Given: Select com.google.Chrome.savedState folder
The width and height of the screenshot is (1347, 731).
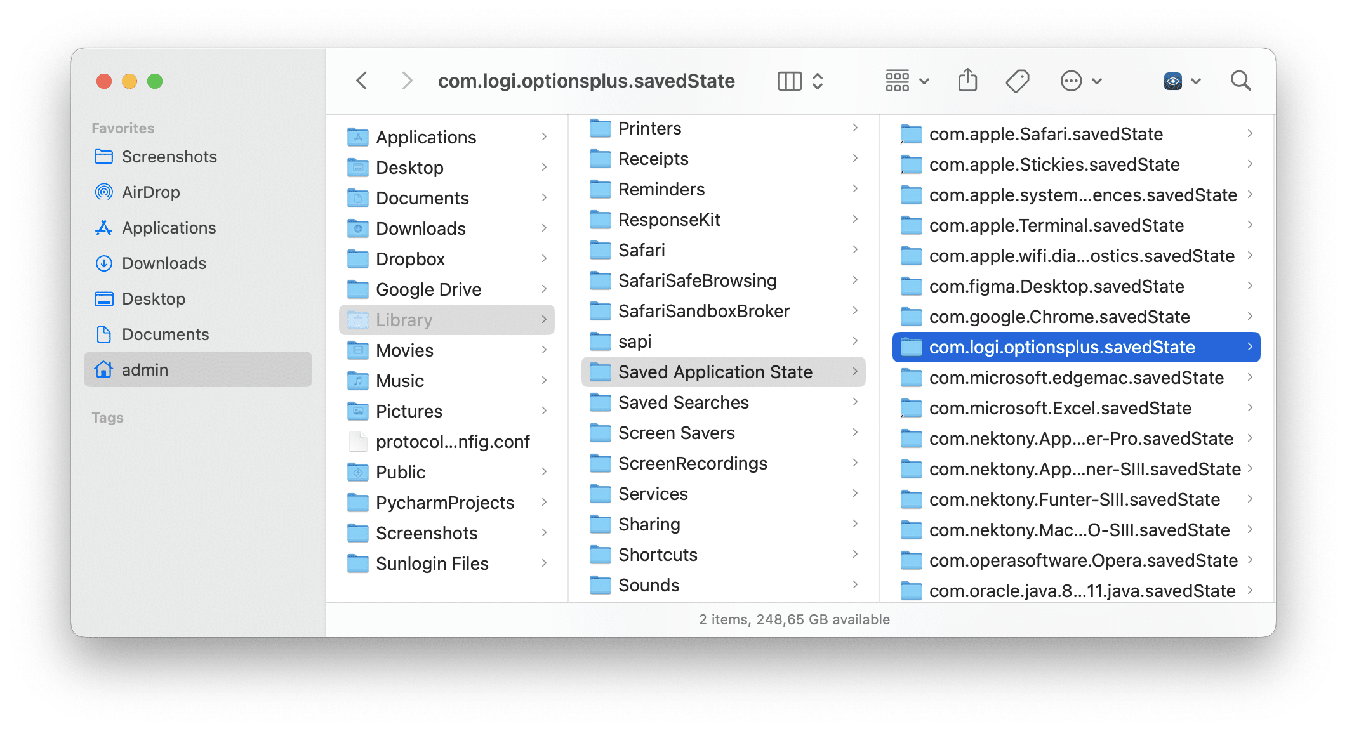Looking at the screenshot, I should pos(1077,317).
